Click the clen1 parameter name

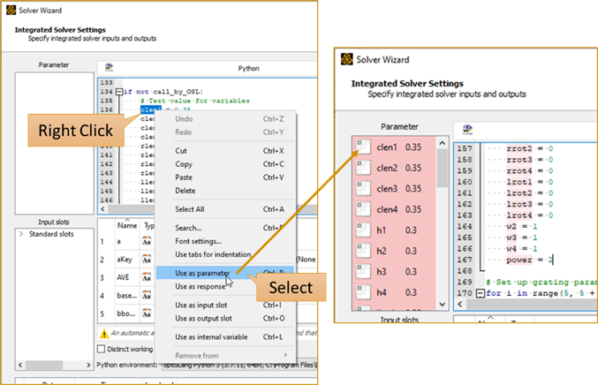387,147
